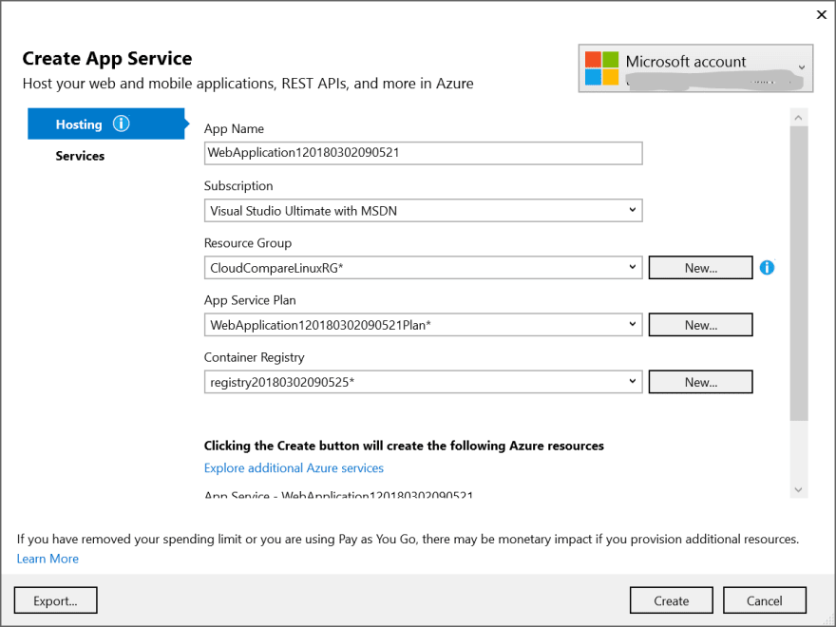Screen dimensions: 836x627
Task: Click the App Name input field
Action: click(x=424, y=153)
